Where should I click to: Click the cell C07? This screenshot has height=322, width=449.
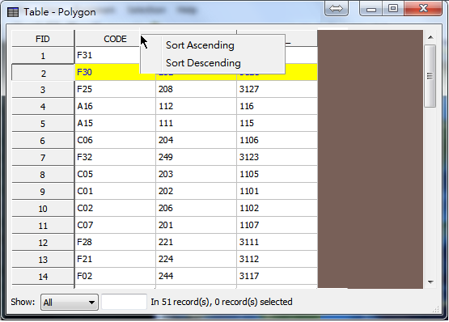pyautogui.click(x=115, y=225)
